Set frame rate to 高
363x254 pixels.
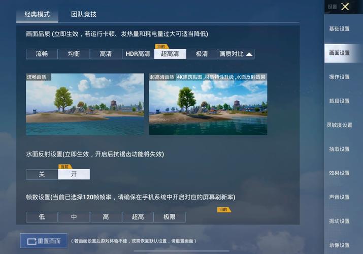(x=106, y=217)
